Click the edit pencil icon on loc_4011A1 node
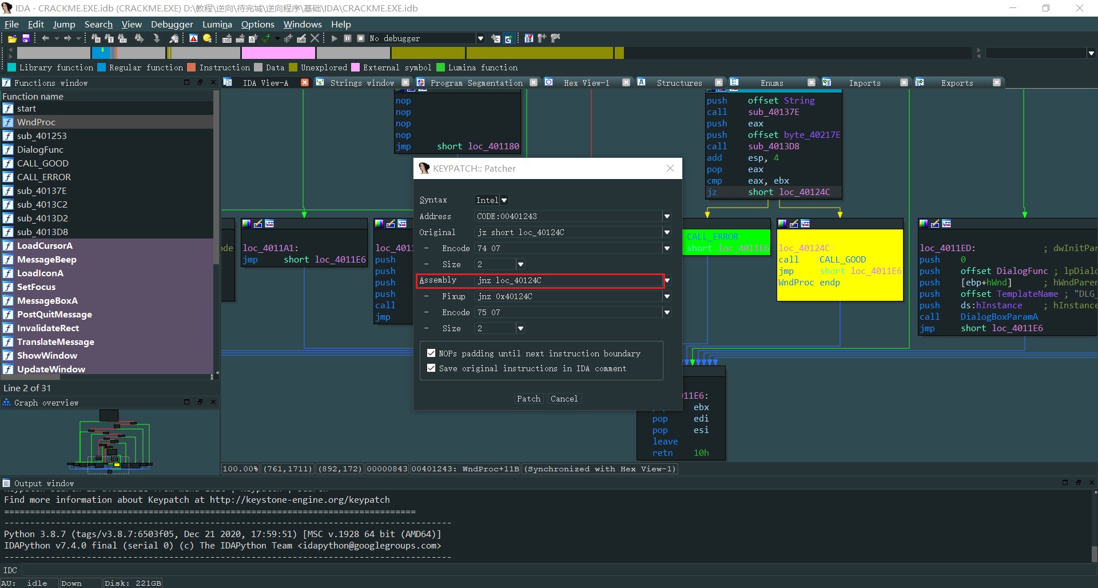 pos(258,224)
